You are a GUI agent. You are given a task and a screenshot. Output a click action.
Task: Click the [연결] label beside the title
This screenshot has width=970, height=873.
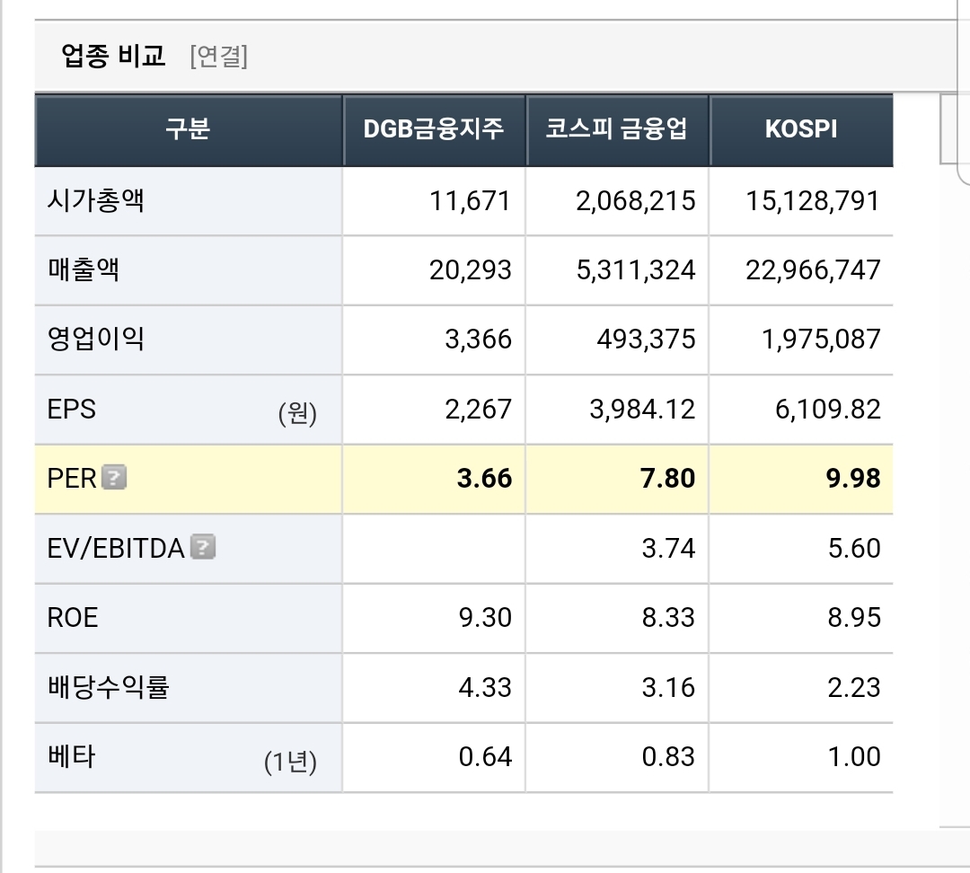click(219, 57)
